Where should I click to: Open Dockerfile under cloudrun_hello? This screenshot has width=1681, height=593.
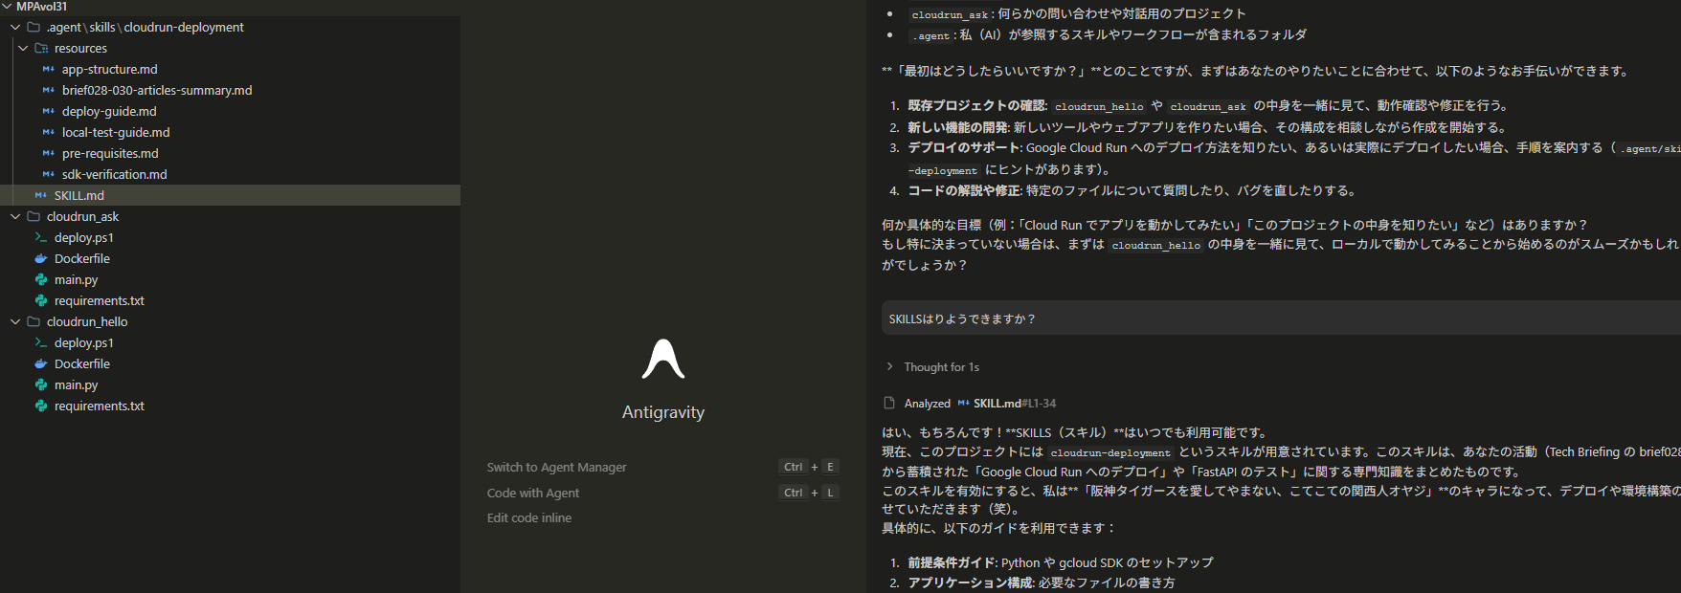click(82, 364)
